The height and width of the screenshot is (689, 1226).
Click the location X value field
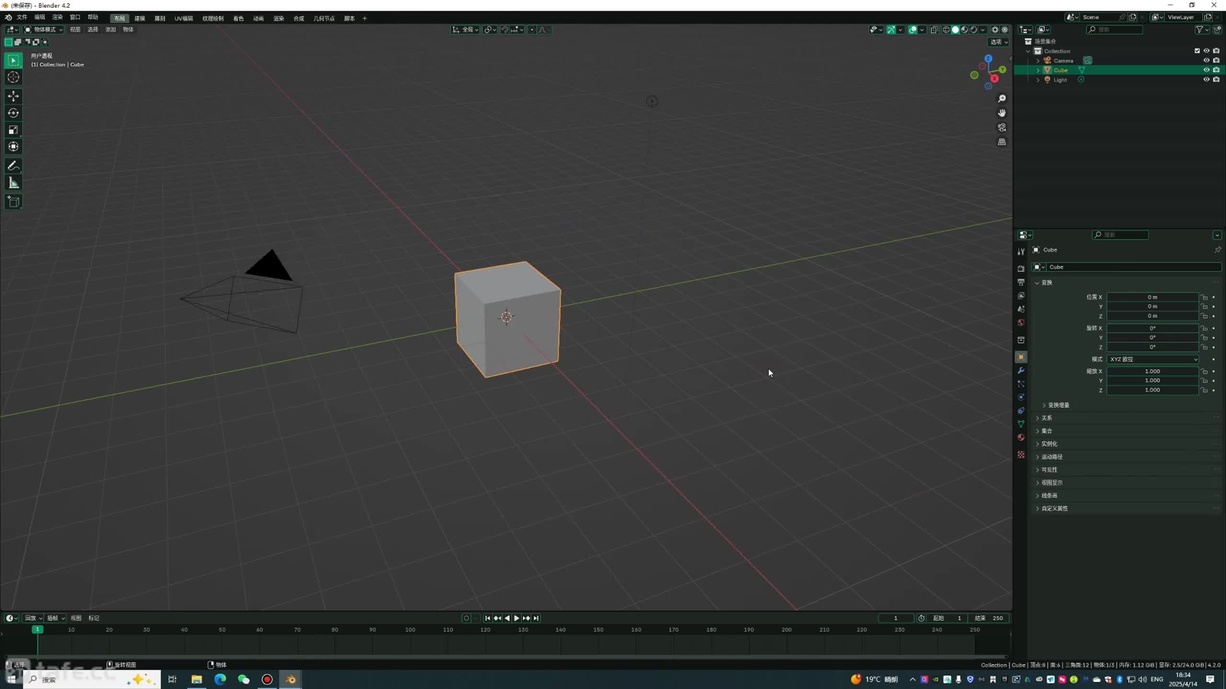[x=1152, y=297]
